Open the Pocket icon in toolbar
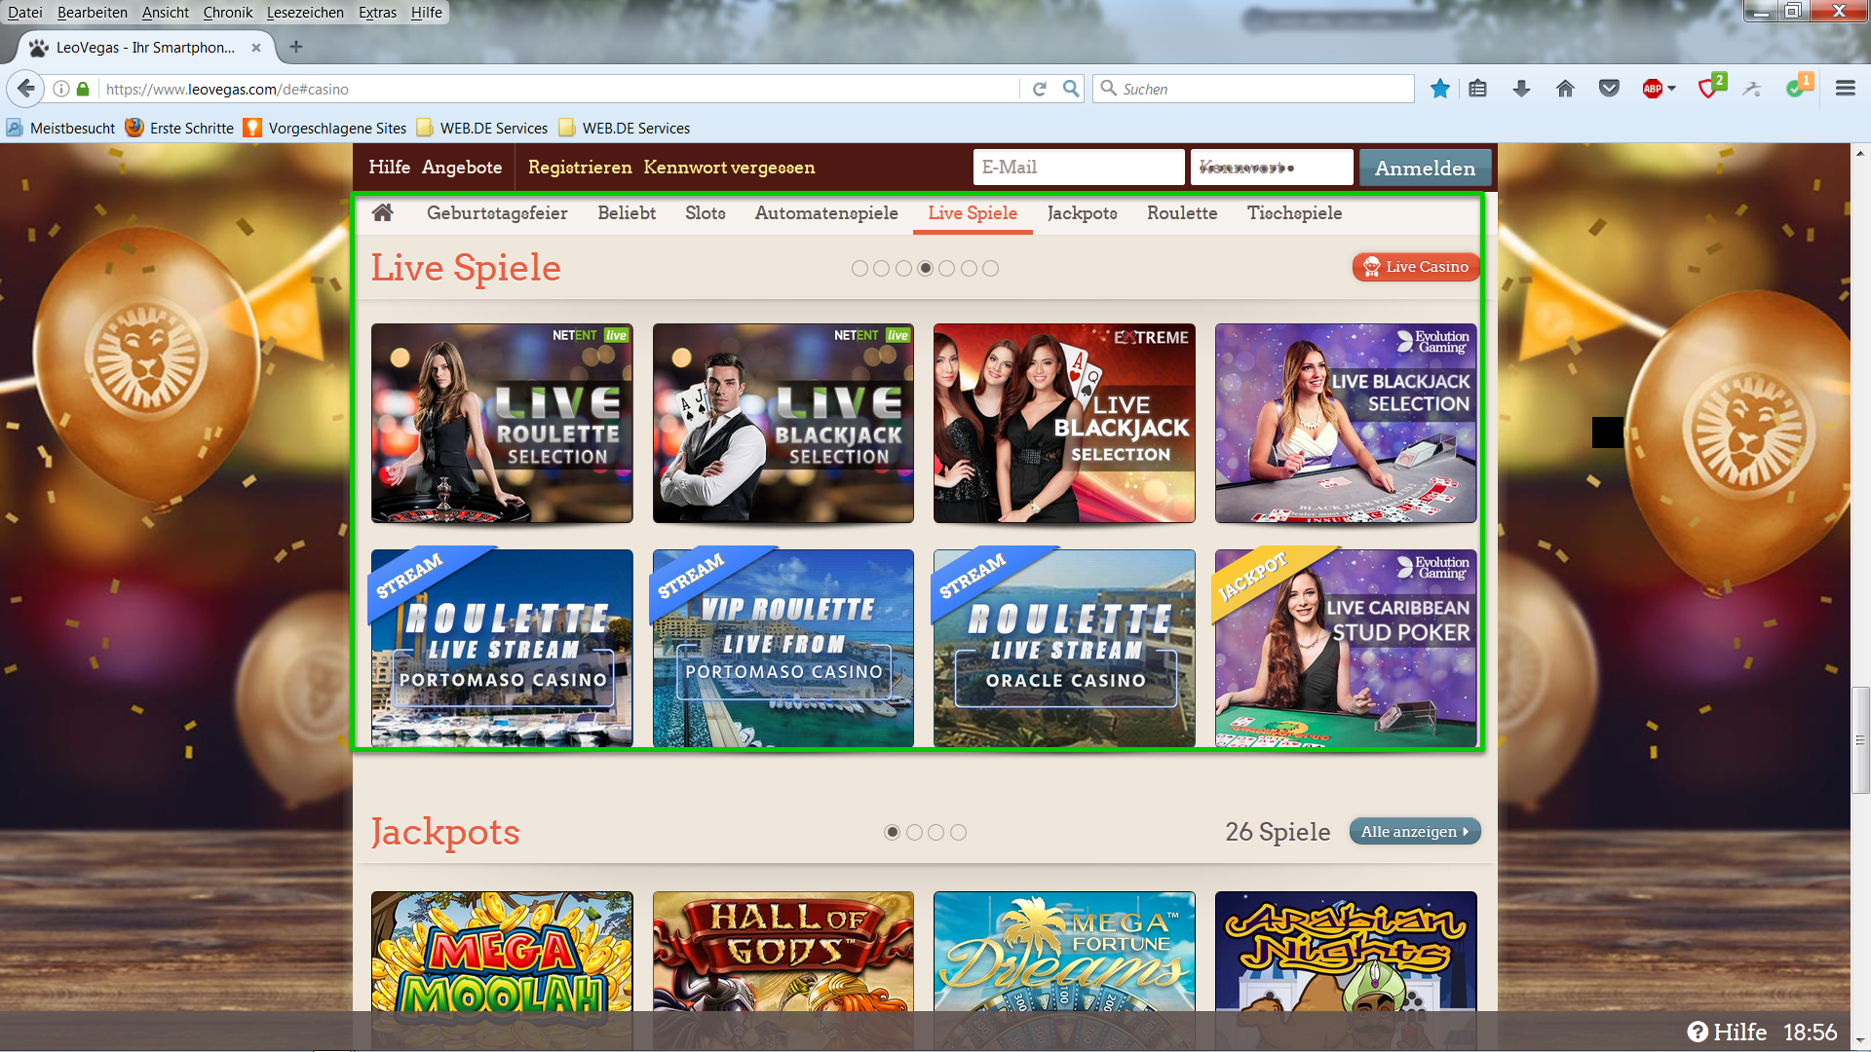1871x1052 pixels. coord(1609,89)
